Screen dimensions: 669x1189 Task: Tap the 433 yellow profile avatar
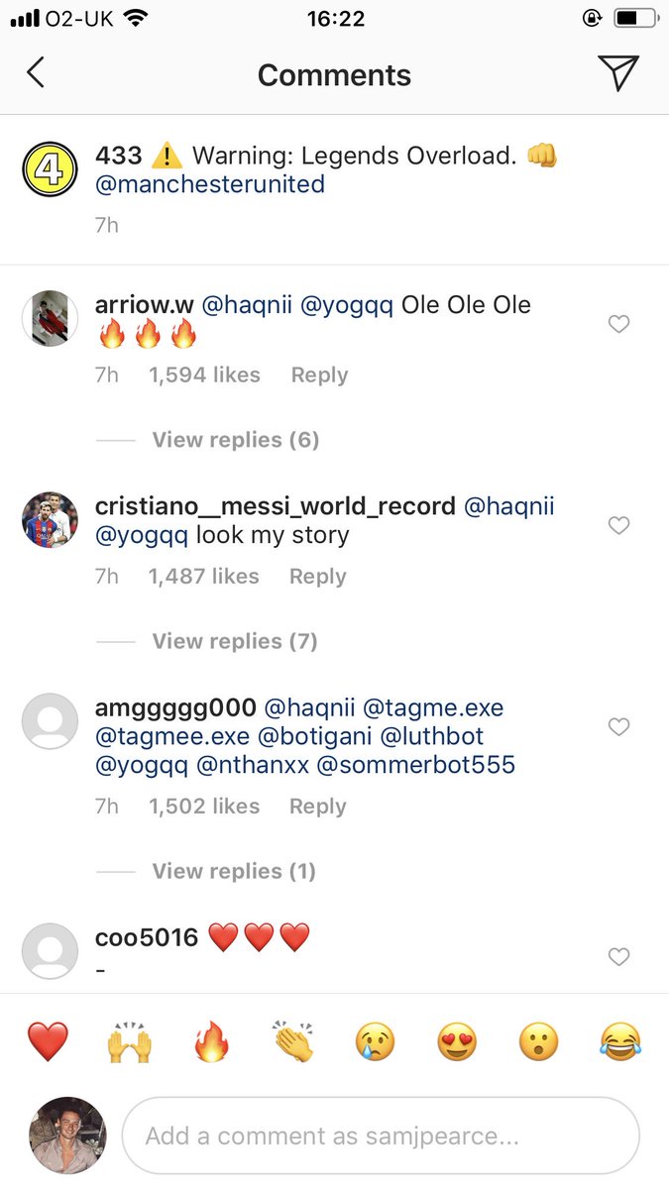(50, 170)
